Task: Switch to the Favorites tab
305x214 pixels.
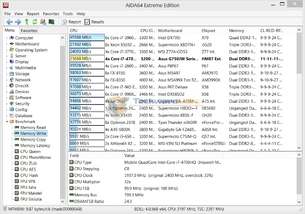Action: pos(29,30)
